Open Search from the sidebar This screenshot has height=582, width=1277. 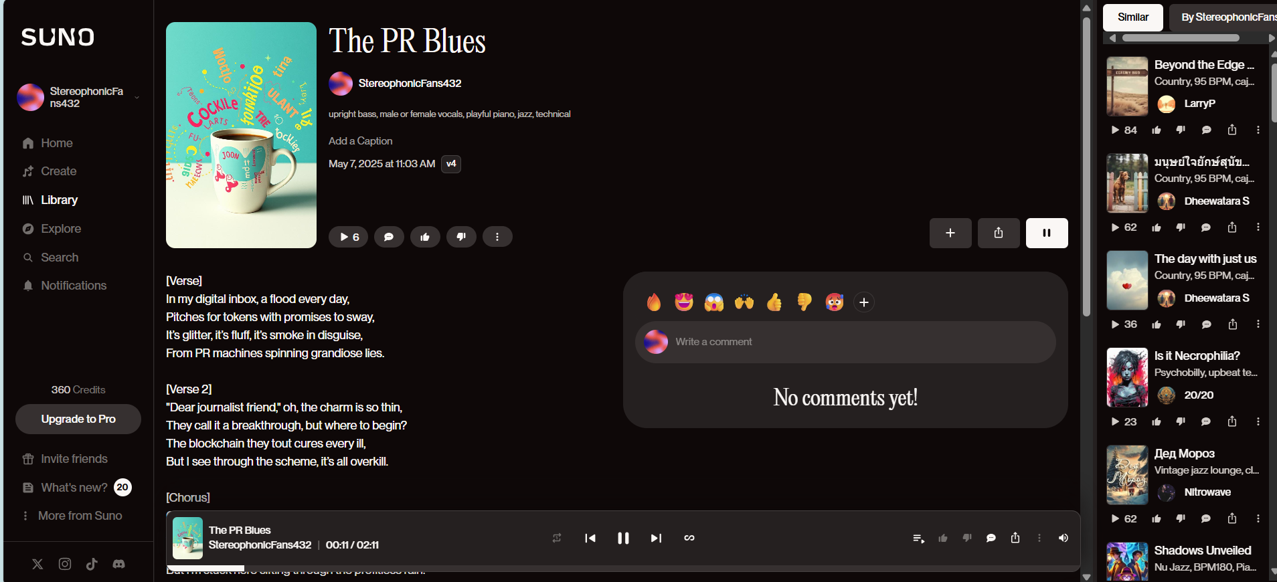pyautogui.click(x=50, y=258)
